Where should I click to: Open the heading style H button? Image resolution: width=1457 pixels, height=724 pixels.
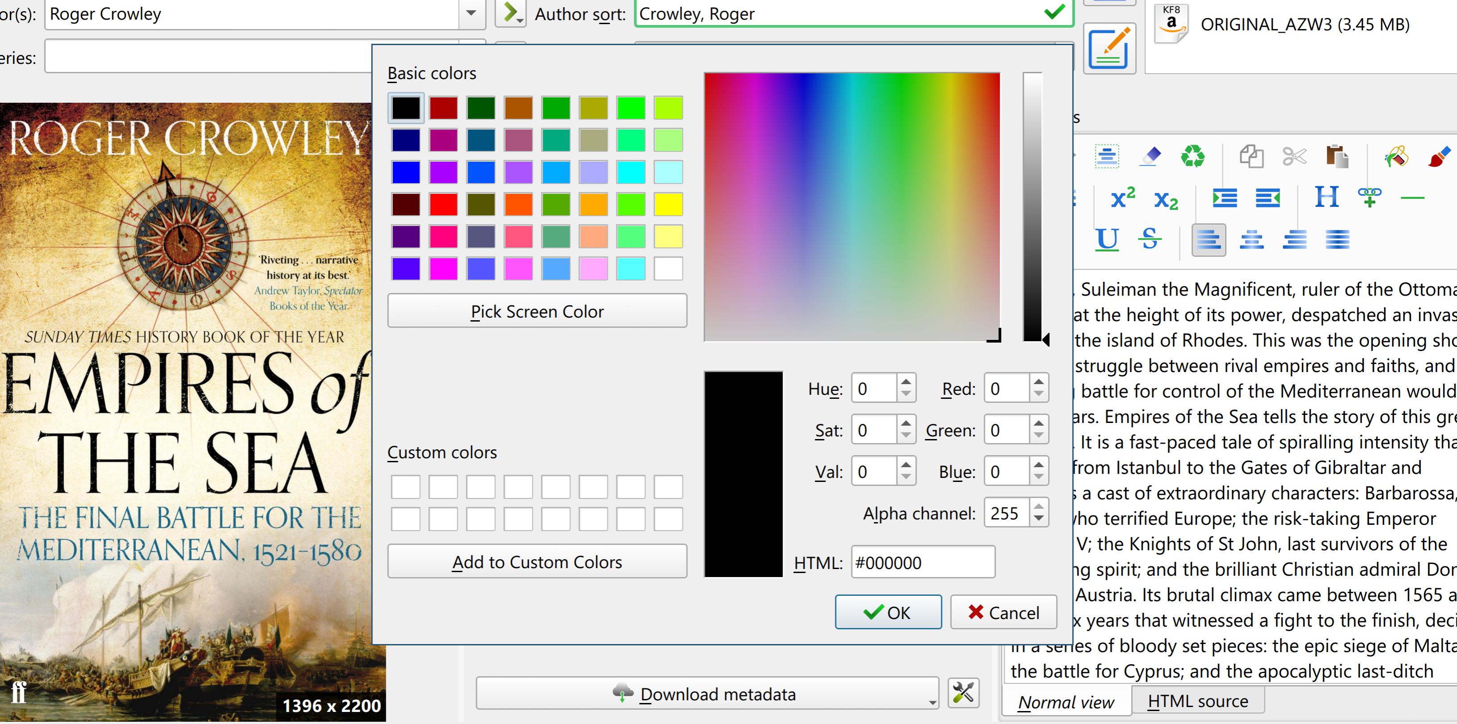point(1326,197)
